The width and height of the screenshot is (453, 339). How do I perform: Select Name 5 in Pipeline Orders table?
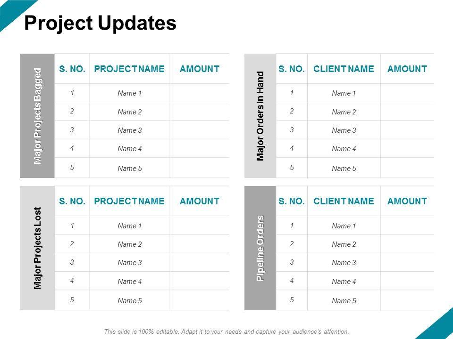pyautogui.click(x=344, y=300)
